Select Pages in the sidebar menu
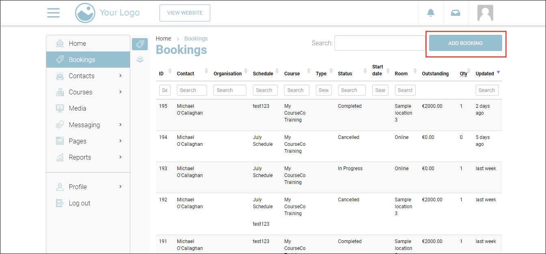 [78, 141]
